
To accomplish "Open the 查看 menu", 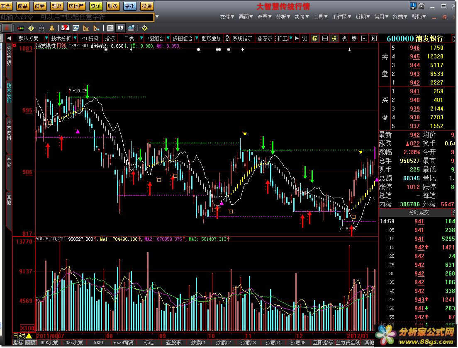I will click(x=264, y=17).
